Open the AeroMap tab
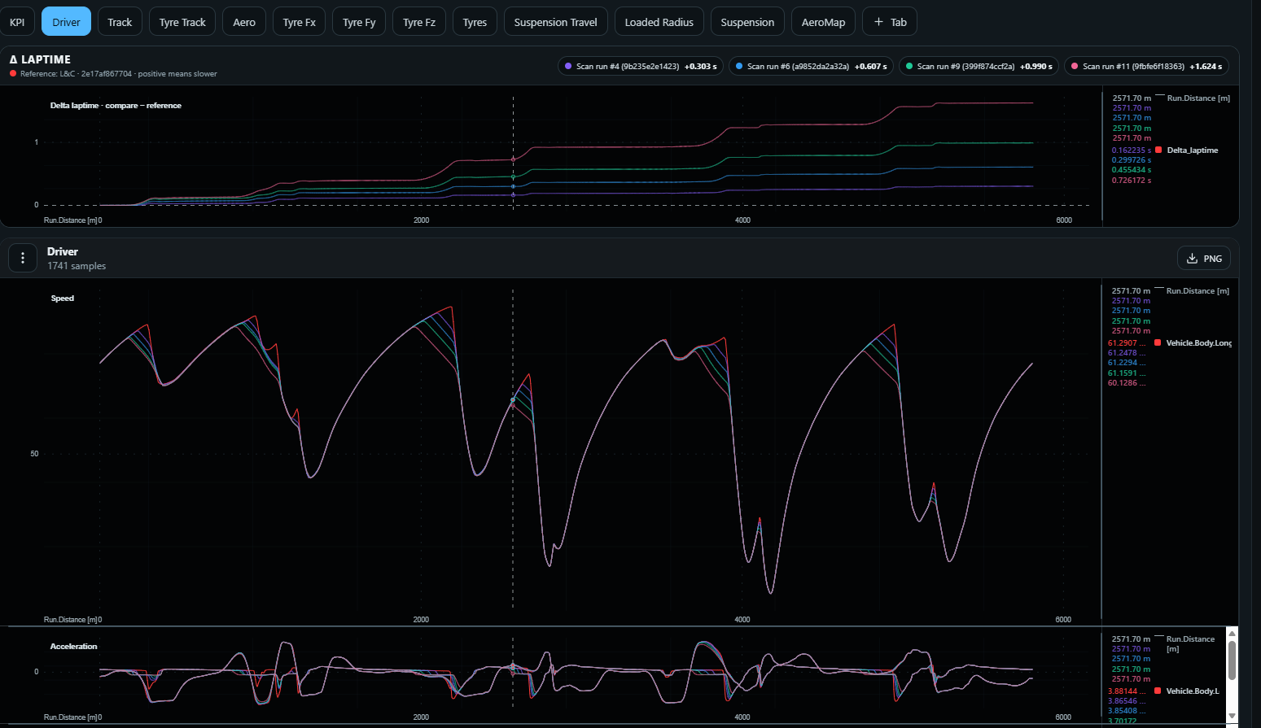The width and height of the screenshot is (1261, 728). [823, 22]
